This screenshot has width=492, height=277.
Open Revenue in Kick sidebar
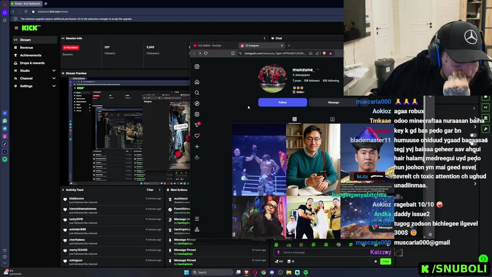click(34, 47)
